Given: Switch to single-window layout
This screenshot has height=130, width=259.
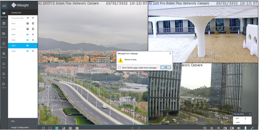Looking at the screenshot, I should [x=50, y=128].
